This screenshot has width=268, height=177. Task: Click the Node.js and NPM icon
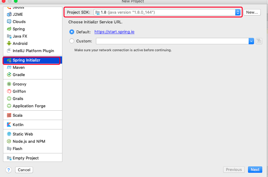tap(9, 141)
